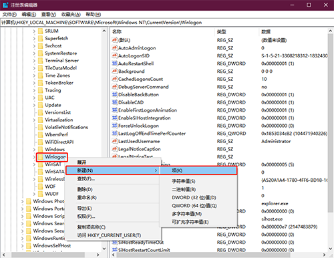Viewport: 334px width, 258px height.
Task: Choose 展开 in the context menu
Action: coord(113,162)
